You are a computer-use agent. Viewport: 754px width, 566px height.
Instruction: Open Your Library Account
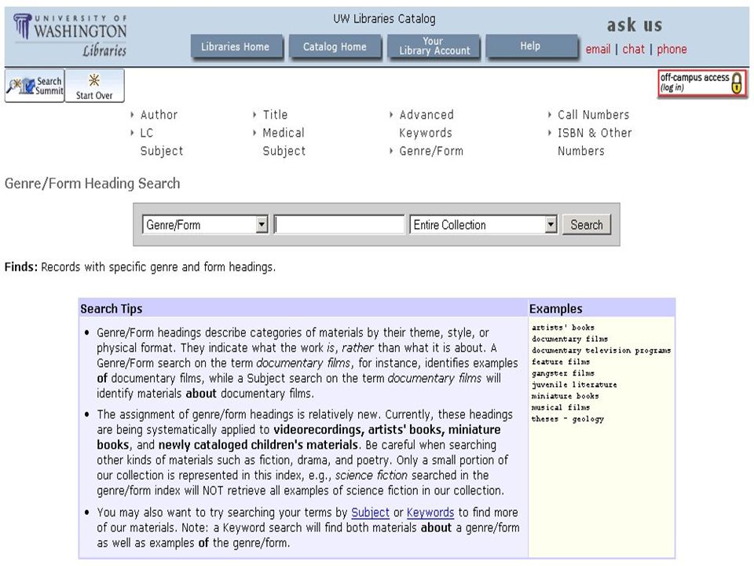(434, 46)
